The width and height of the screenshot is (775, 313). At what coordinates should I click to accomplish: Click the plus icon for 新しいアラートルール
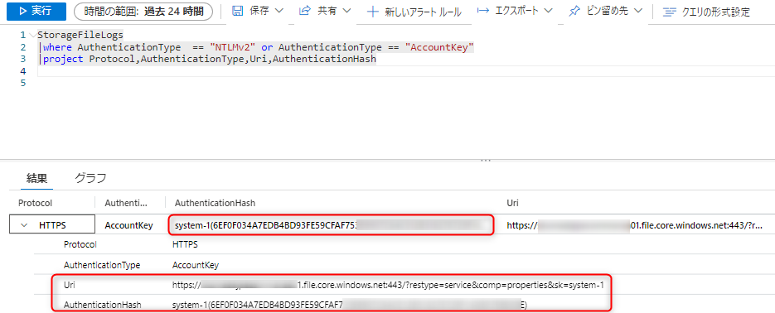tap(374, 12)
